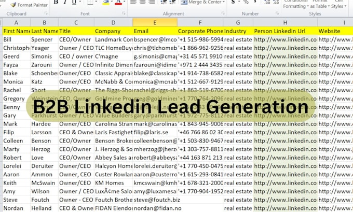Select column C header
The width and height of the screenshot is (353, 212).
pyautogui.click(x=76, y=22)
